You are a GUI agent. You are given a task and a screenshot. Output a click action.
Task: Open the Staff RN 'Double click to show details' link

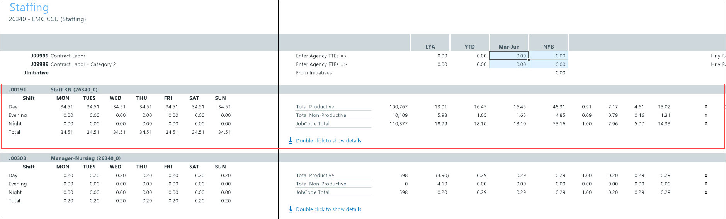click(x=328, y=141)
